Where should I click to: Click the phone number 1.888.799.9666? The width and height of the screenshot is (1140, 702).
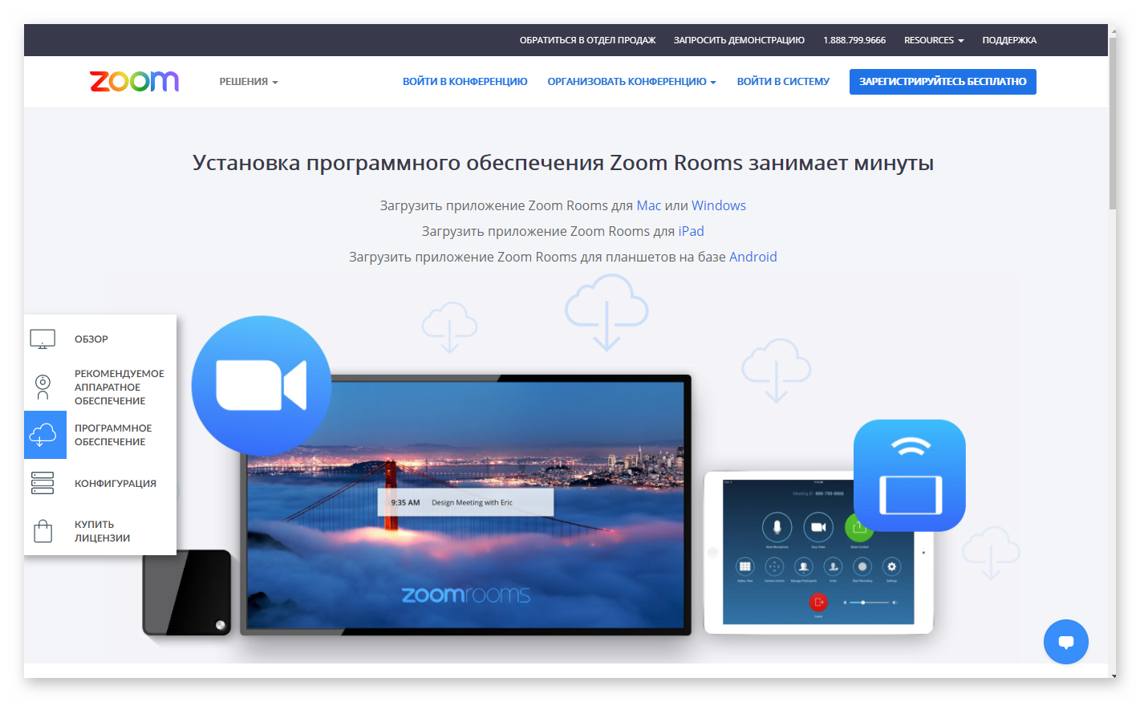(854, 40)
